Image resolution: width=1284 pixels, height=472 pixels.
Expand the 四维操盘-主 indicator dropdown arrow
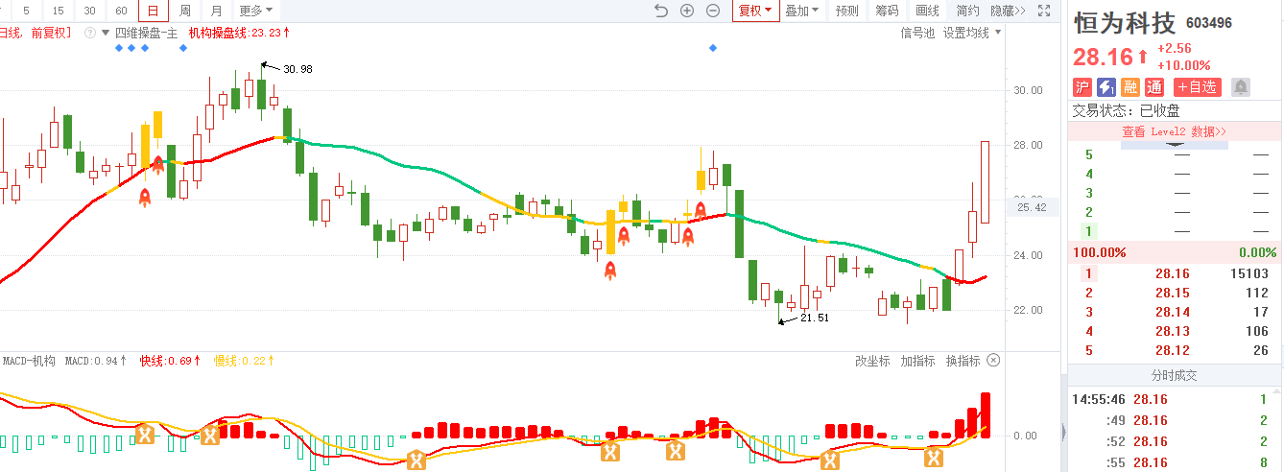click(x=106, y=33)
